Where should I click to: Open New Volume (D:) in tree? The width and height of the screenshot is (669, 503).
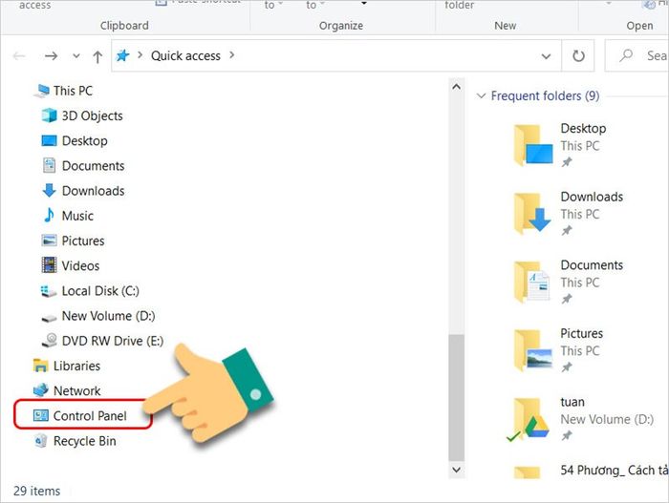click(98, 316)
